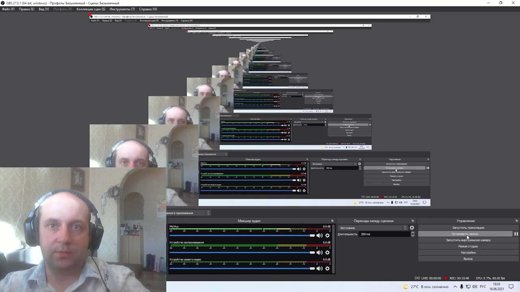Viewport: 520px width, 292px height.
Task: Mute the Mic/Aux channel speaker
Action: coord(320,235)
